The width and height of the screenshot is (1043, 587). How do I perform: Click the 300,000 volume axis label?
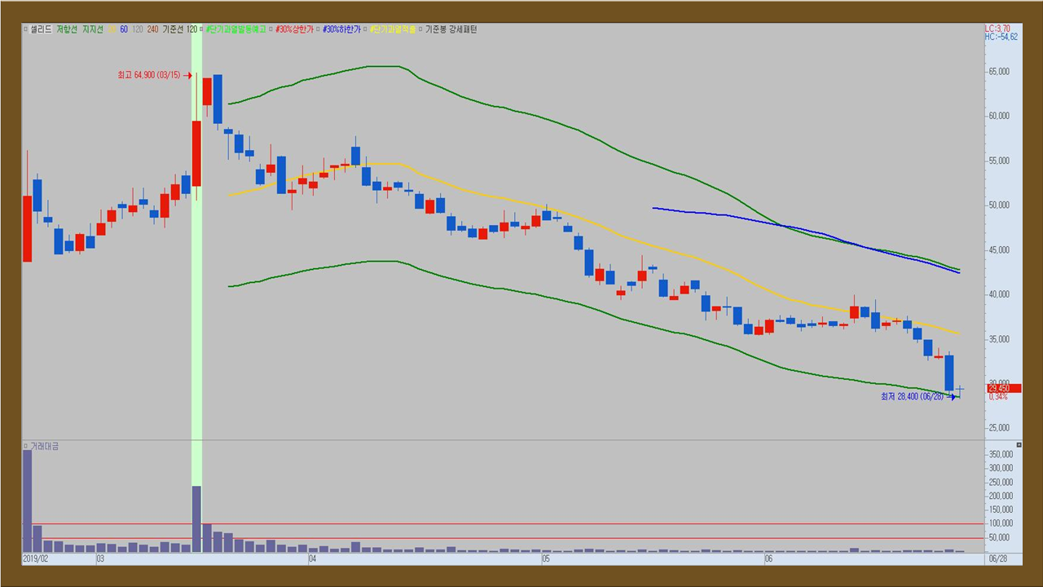(x=1001, y=468)
